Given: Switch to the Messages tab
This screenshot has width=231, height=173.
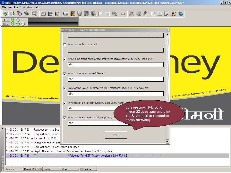Looking at the screenshot, I should [88, 169].
